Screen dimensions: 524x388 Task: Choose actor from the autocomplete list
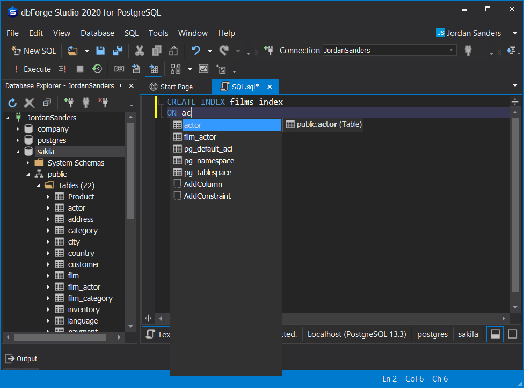pyautogui.click(x=226, y=125)
